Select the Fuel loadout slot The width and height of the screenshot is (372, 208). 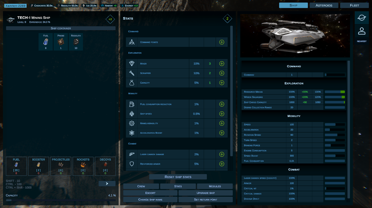[x=16, y=166]
